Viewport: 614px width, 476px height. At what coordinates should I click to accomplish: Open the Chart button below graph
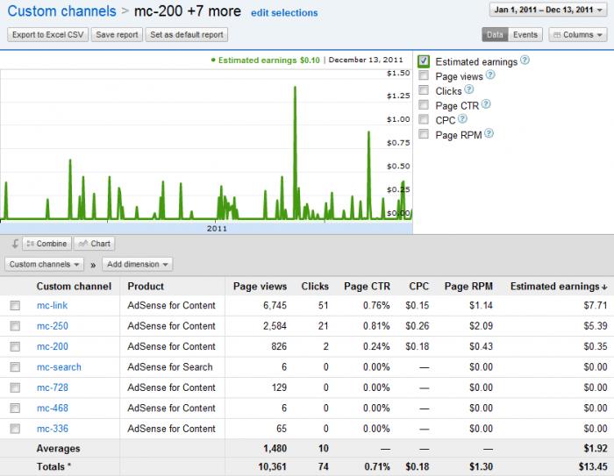click(94, 244)
